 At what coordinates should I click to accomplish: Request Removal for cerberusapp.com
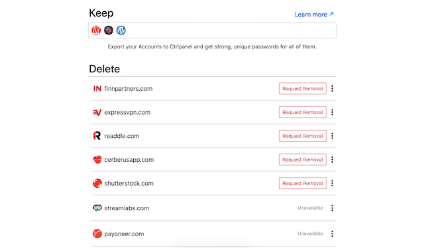coord(302,160)
